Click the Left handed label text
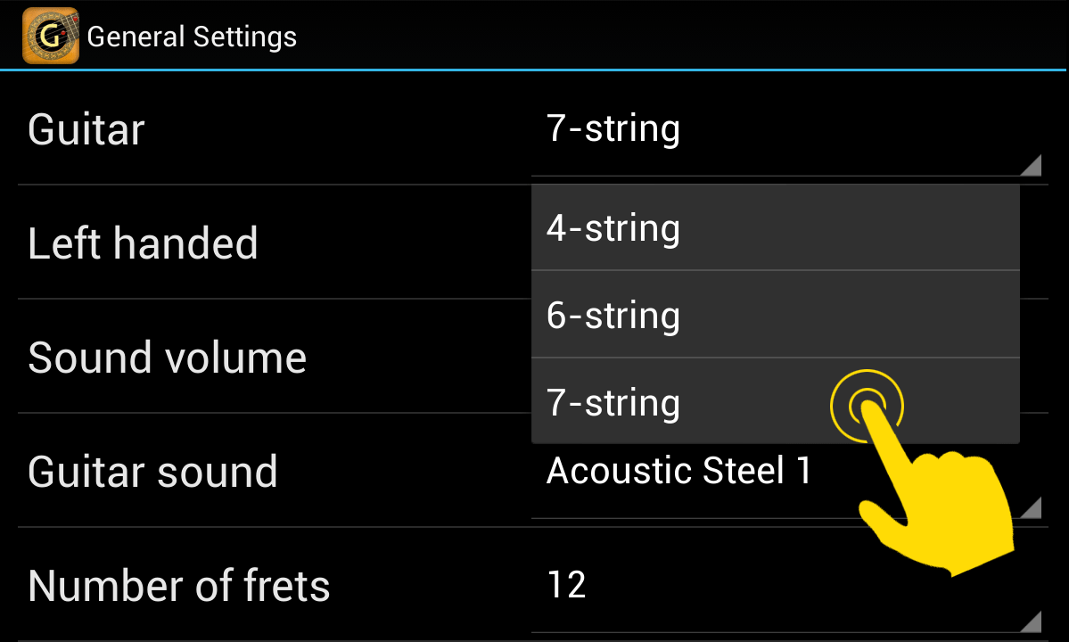 (143, 243)
